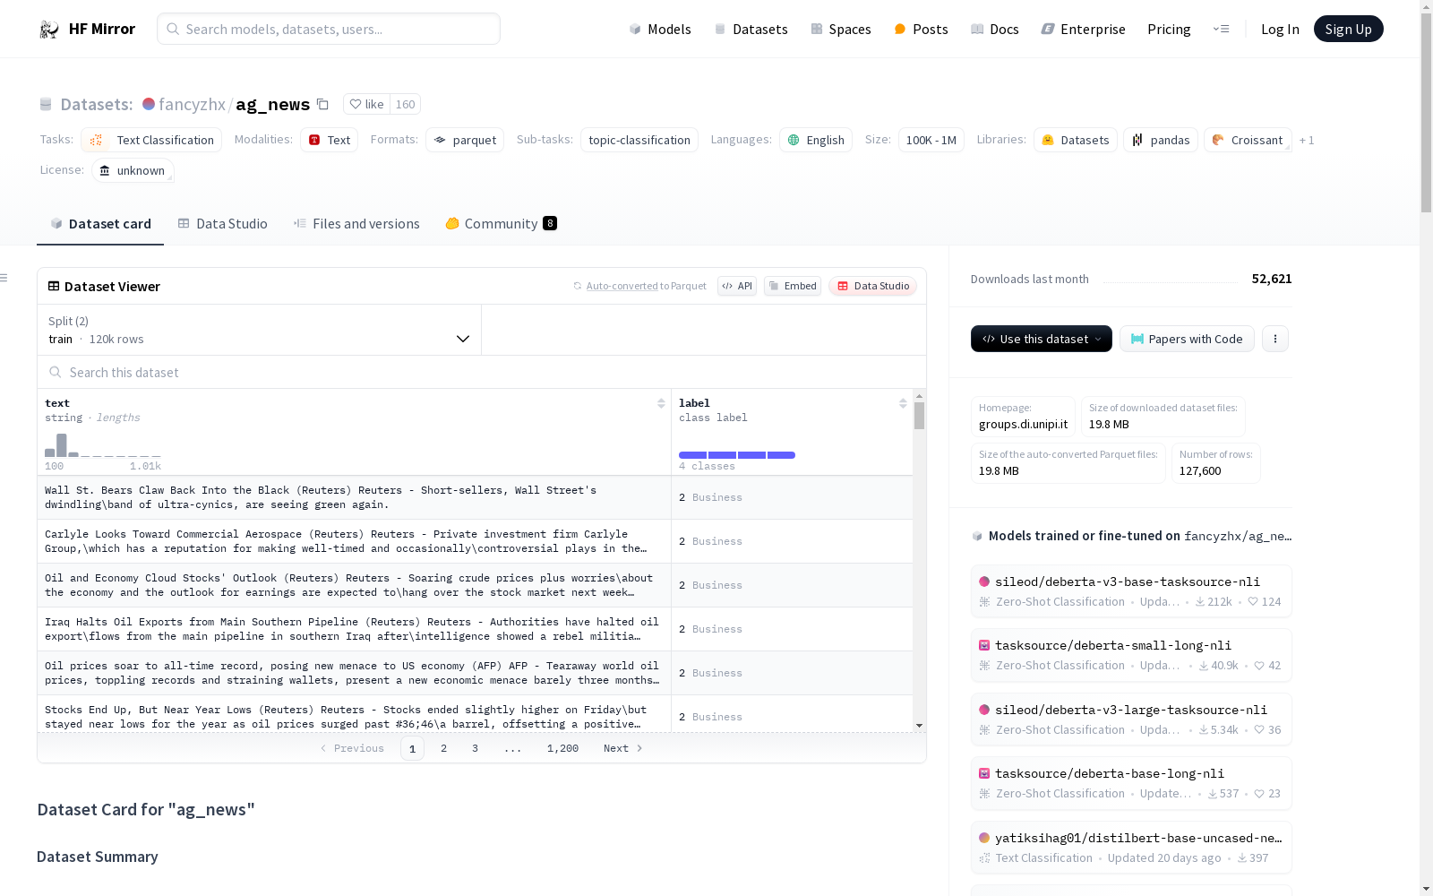Click the Sign Up button

[1348, 29]
